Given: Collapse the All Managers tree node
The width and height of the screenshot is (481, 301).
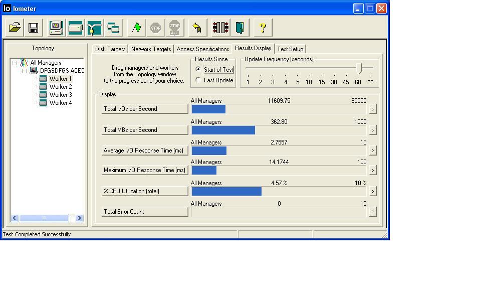Looking at the screenshot, I should [15, 63].
